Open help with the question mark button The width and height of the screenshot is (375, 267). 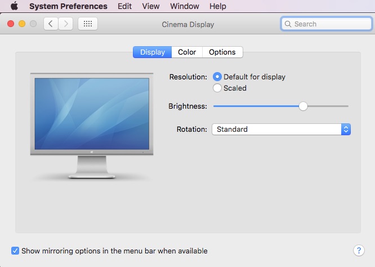(x=359, y=251)
